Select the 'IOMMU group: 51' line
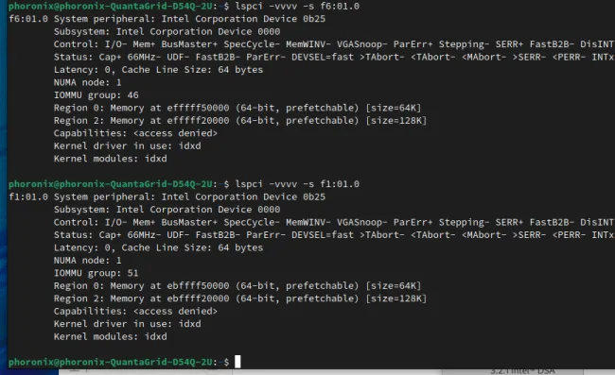This screenshot has width=615, height=375. point(97,273)
